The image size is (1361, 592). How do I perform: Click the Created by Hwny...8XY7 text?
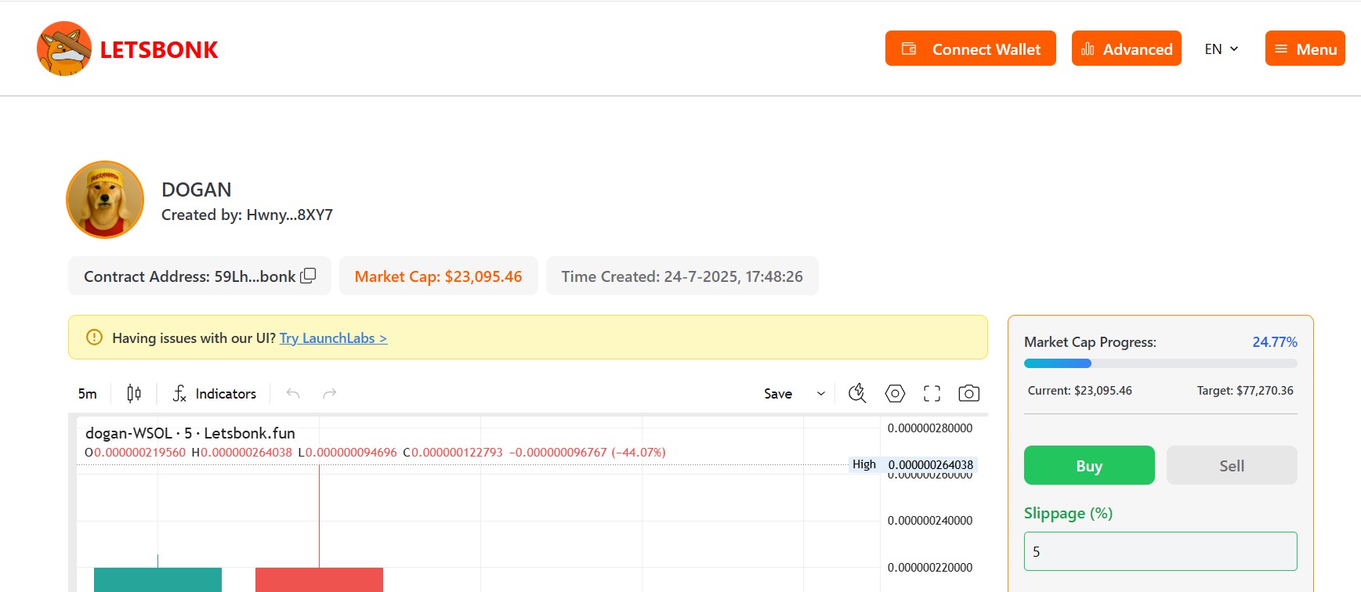247,215
